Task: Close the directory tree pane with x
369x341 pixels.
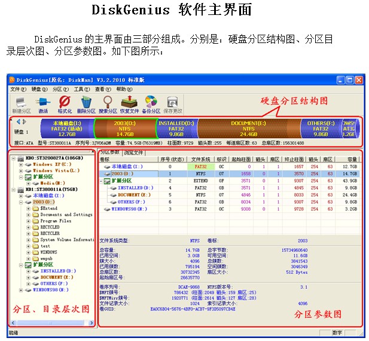Action: tap(93, 151)
